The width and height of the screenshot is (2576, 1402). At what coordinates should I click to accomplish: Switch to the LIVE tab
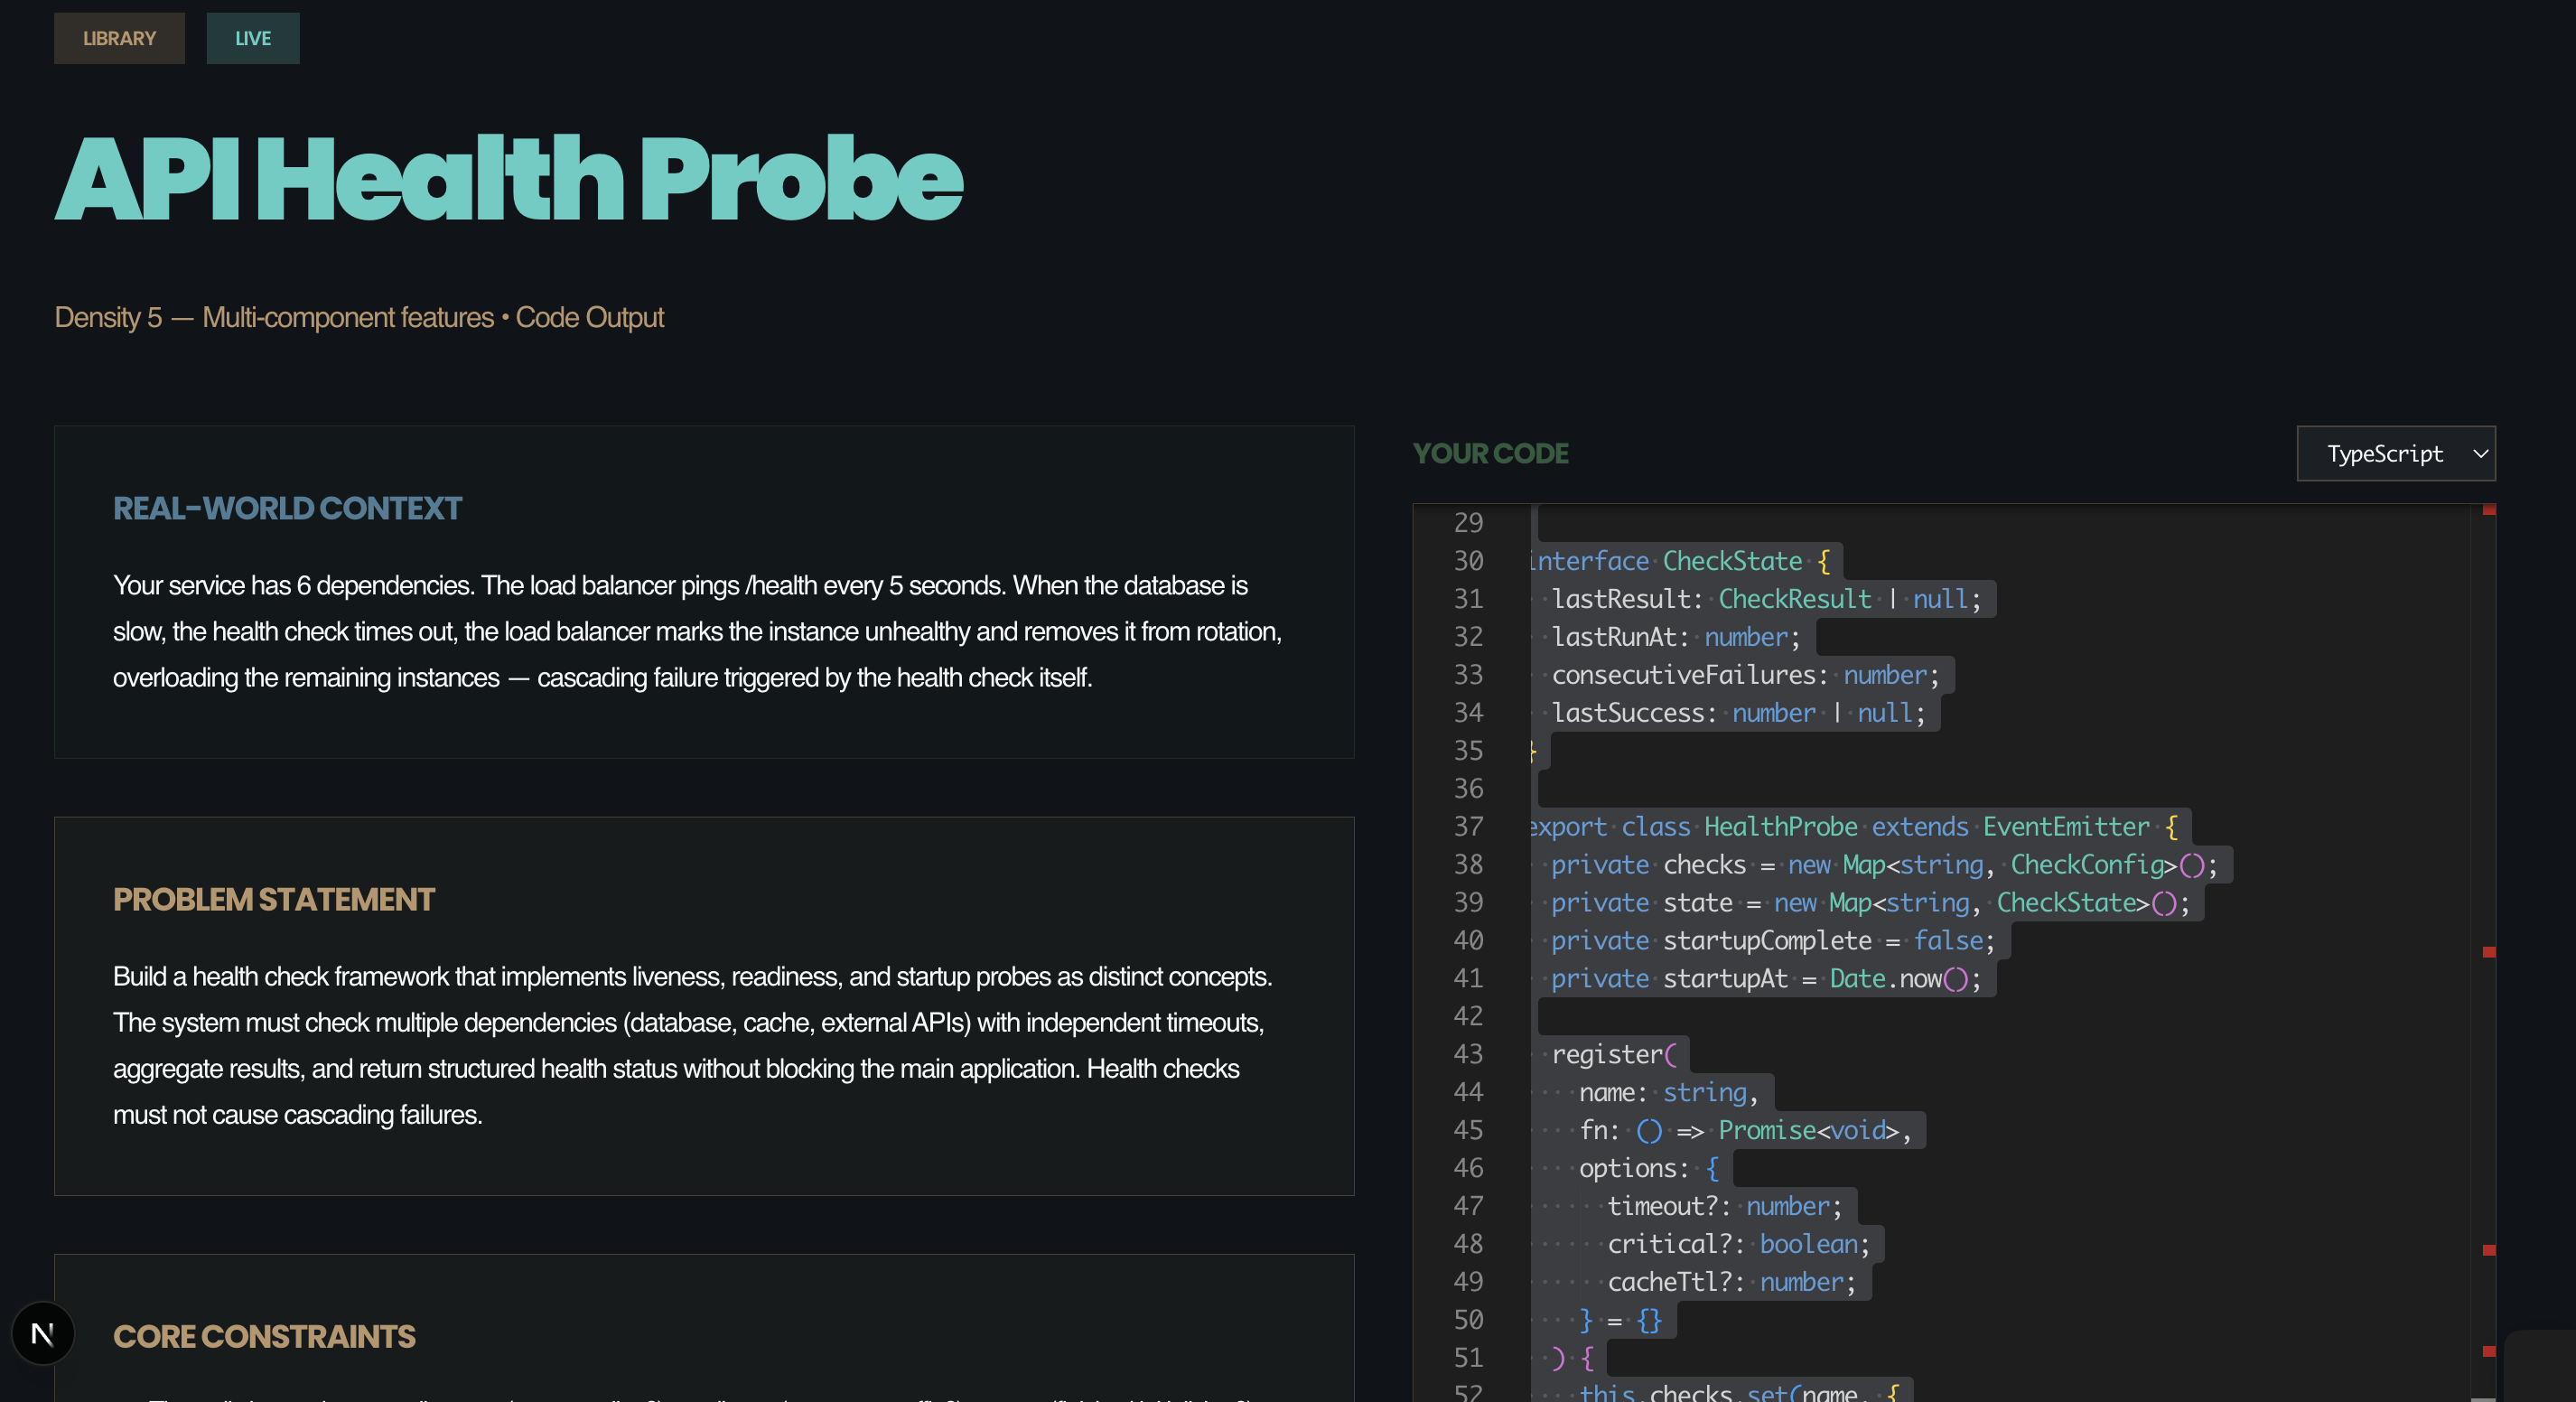pos(253,39)
